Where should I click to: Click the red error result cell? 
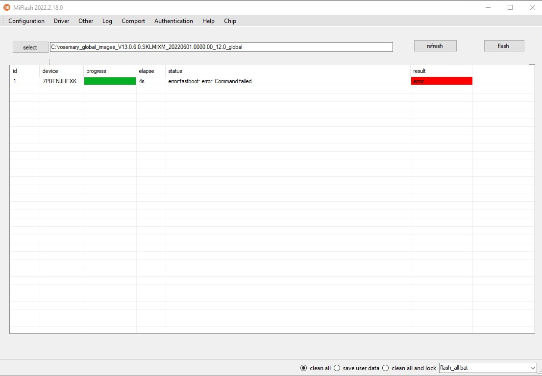442,81
